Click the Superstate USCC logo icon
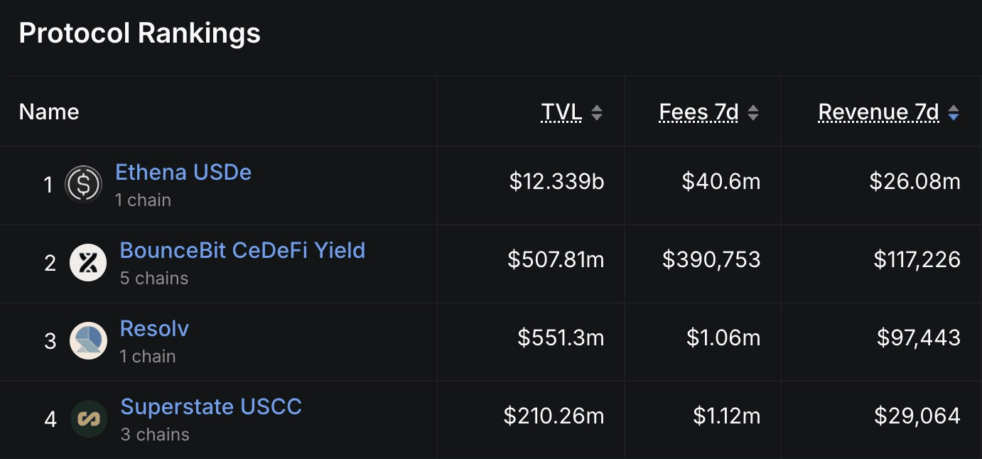 point(89,419)
